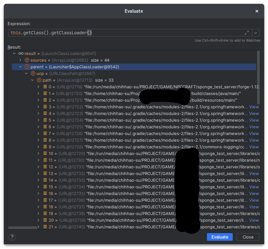Select the row 16 URL@12735 entry
Viewport: 268px width, 249px height.
pyautogui.click(x=134, y=193)
